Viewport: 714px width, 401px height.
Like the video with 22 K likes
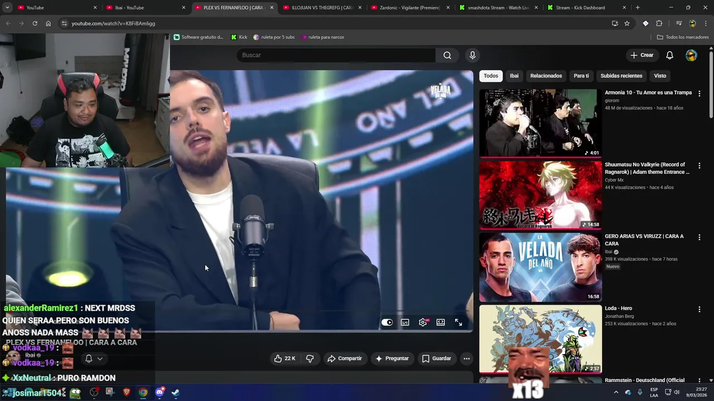point(284,359)
